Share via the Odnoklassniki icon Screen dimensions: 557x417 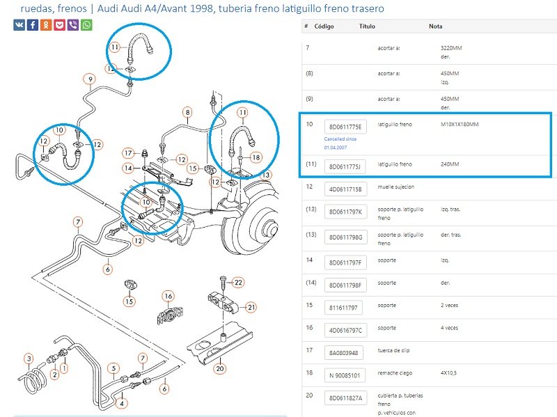46,25
